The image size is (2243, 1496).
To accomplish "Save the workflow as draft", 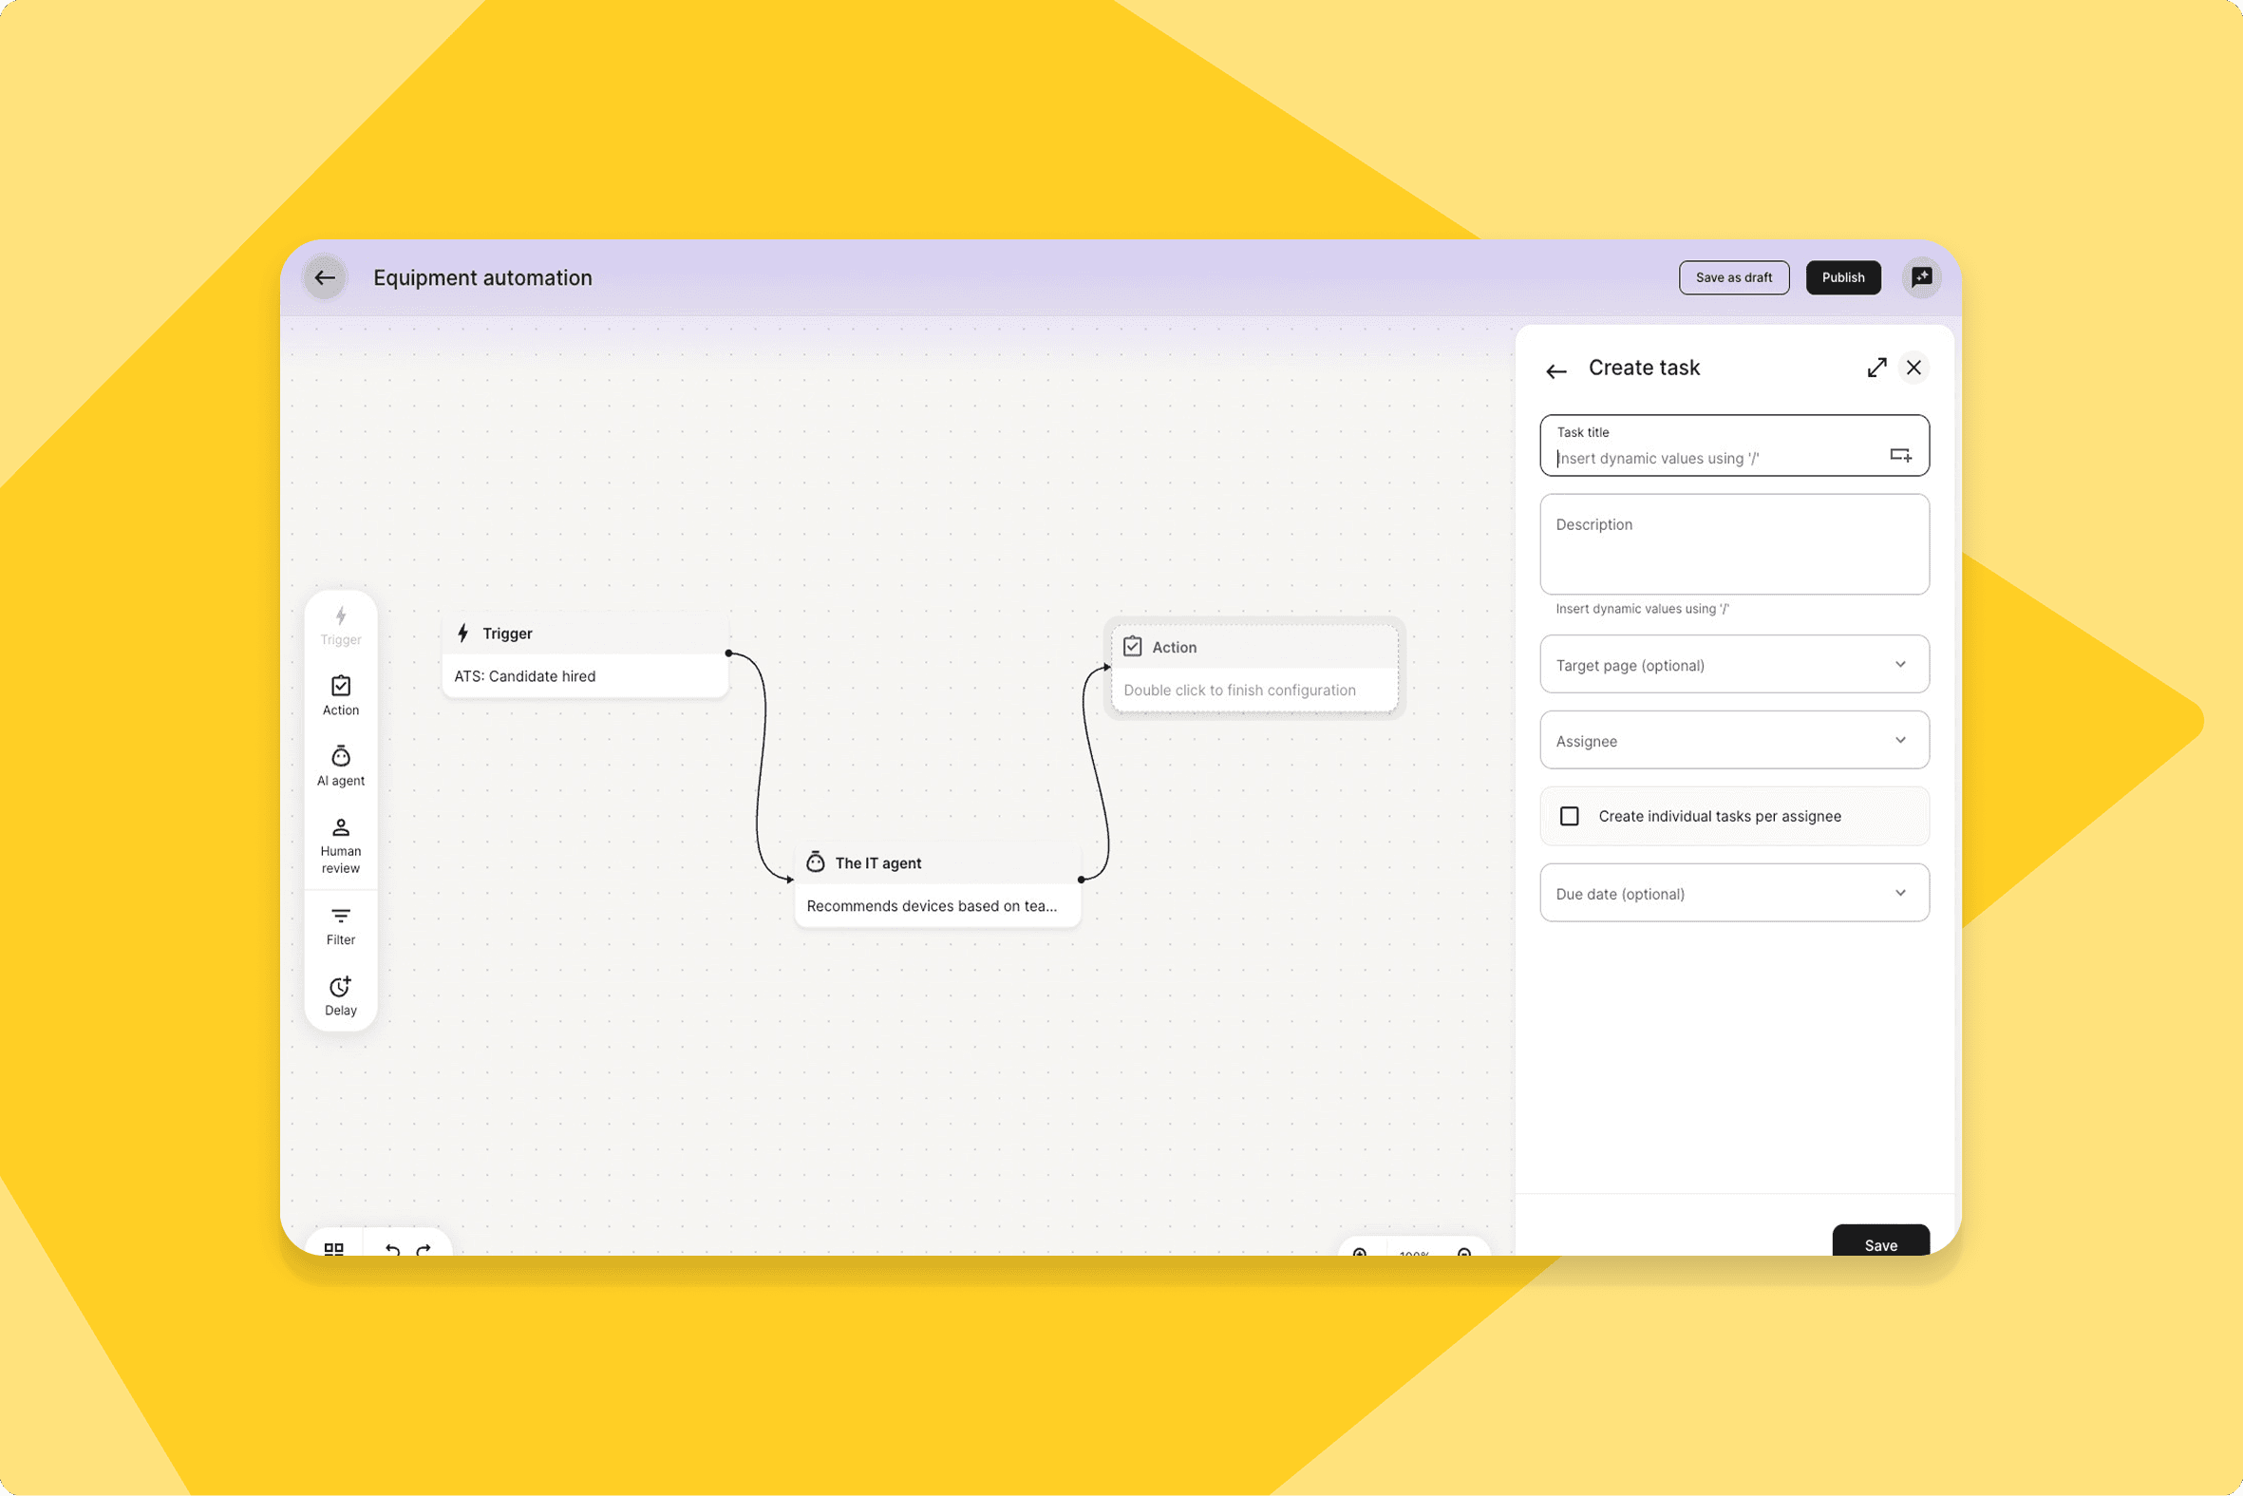I will click(x=1734, y=277).
